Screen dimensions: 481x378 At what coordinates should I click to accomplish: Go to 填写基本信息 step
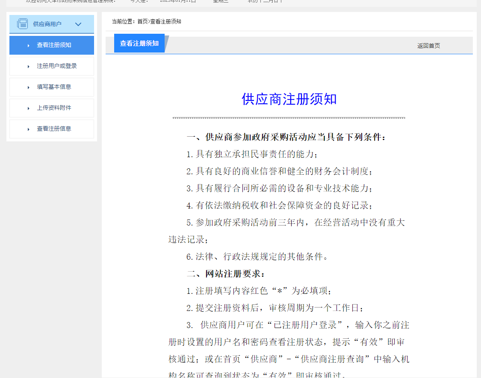point(54,87)
